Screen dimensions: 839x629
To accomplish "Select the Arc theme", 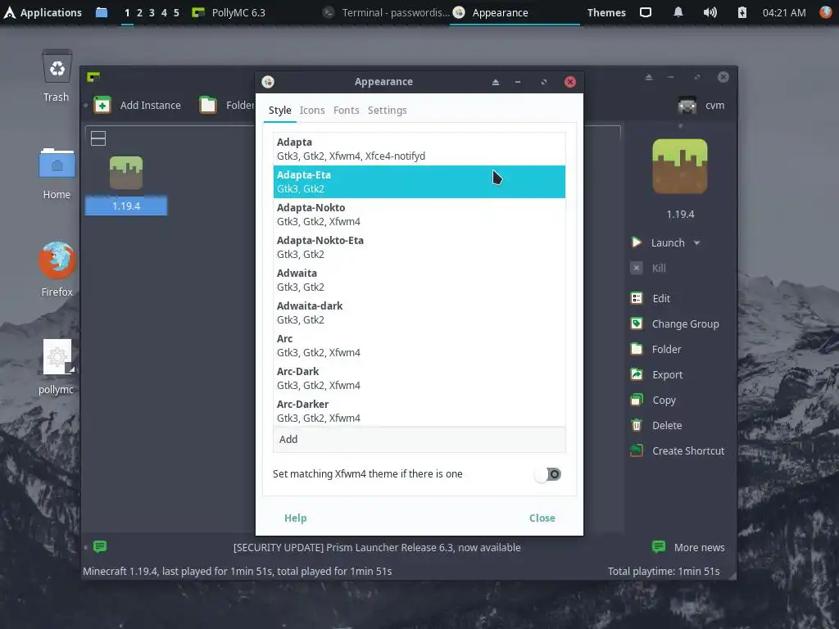I will (x=419, y=345).
